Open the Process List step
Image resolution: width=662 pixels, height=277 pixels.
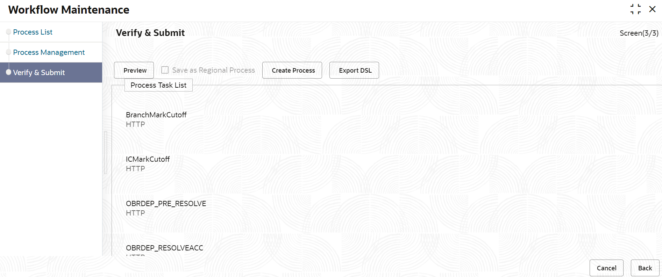click(x=33, y=32)
